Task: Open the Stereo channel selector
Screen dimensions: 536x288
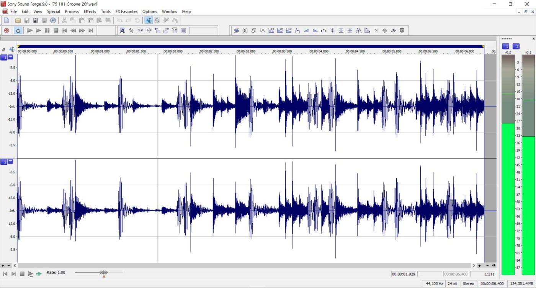Action: (468, 283)
